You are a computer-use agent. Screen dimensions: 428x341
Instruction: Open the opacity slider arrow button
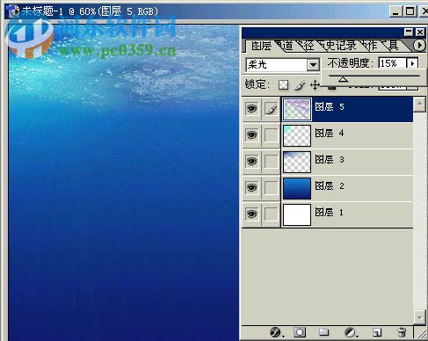coord(412,63)
